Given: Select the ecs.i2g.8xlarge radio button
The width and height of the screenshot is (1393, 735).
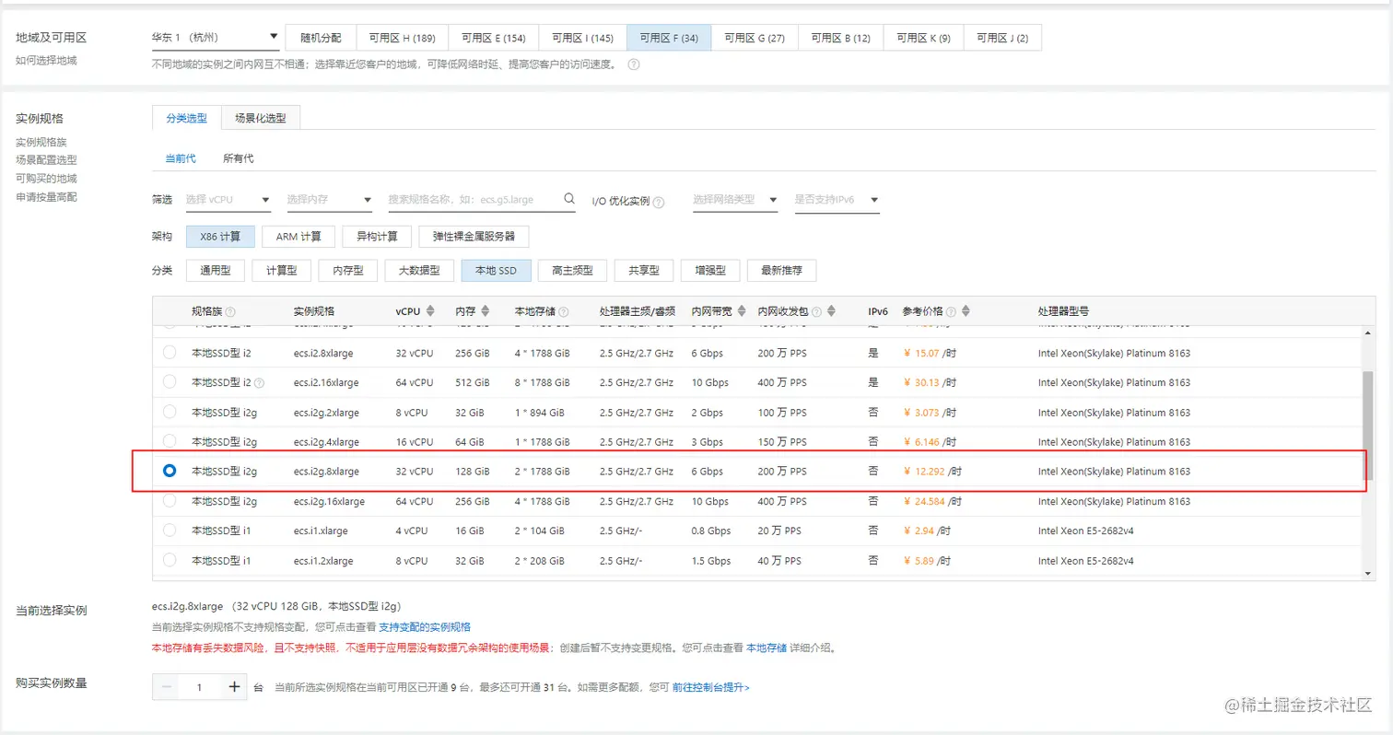Looking at the screenshot, I should tap(170, 471).
